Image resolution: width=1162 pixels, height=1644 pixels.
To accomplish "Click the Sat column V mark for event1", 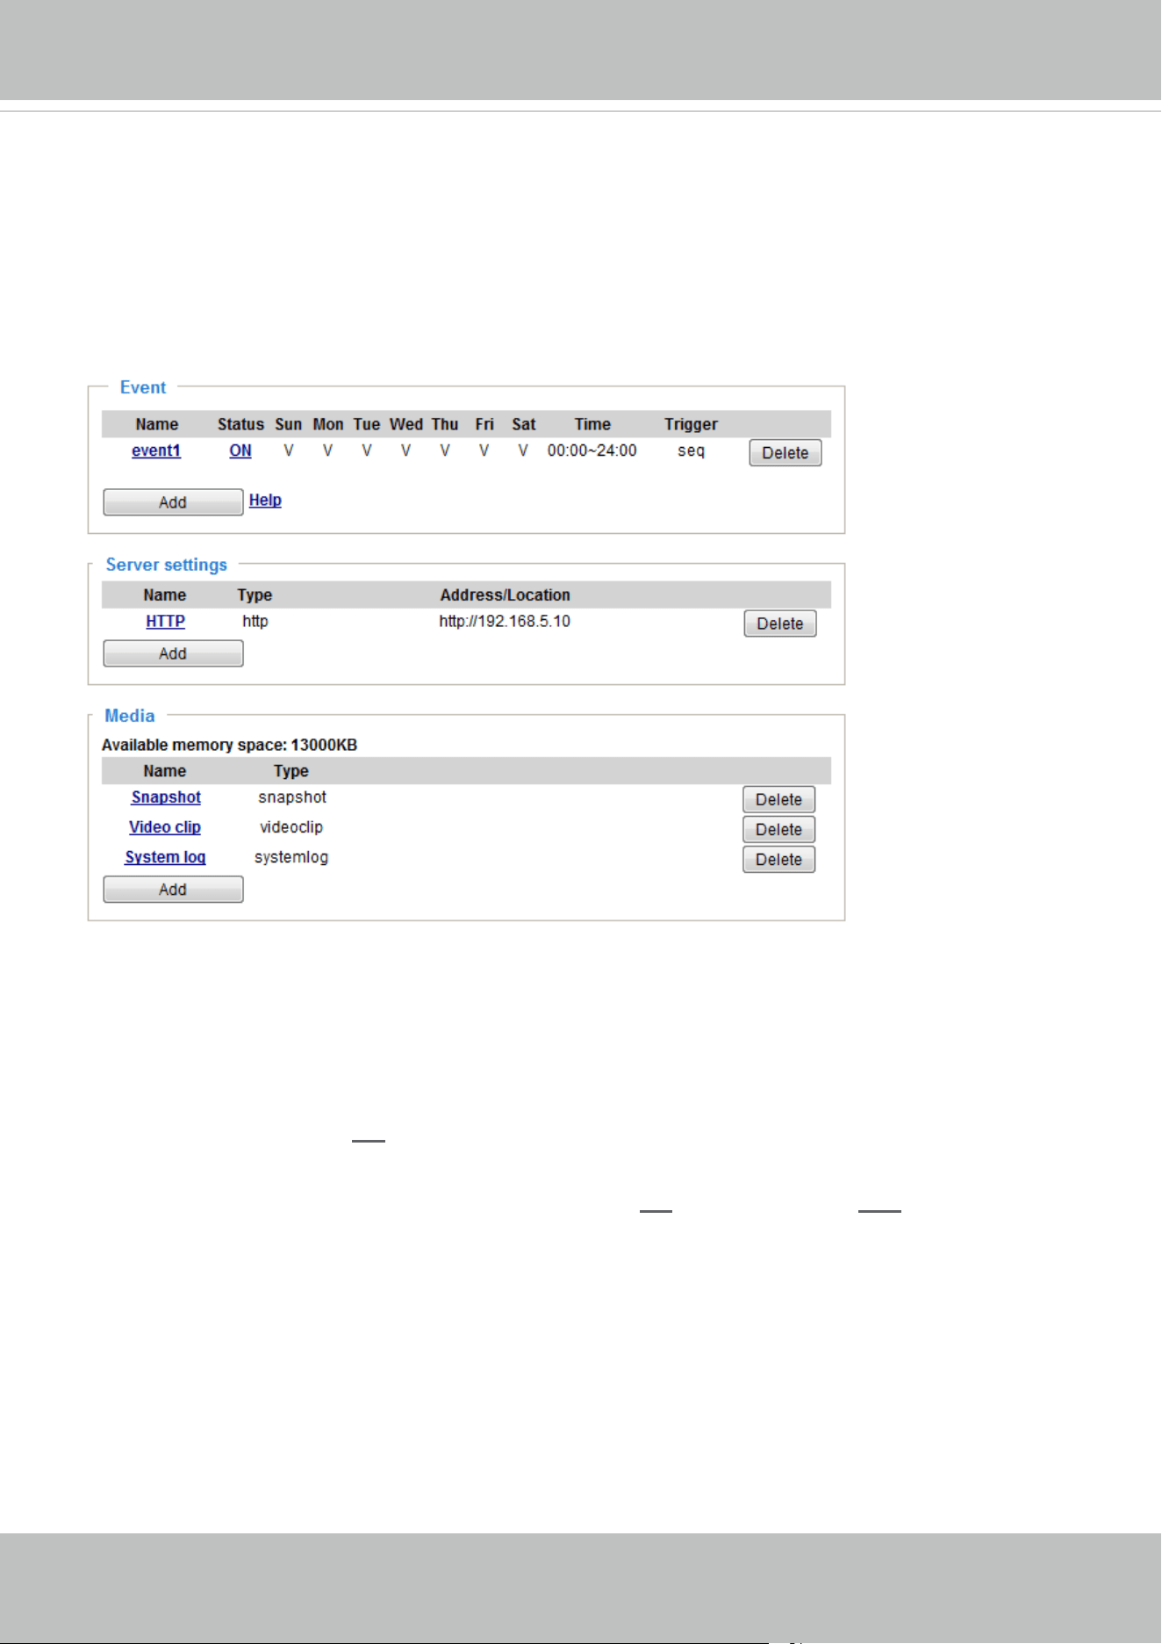I will (x=523, y=451).
